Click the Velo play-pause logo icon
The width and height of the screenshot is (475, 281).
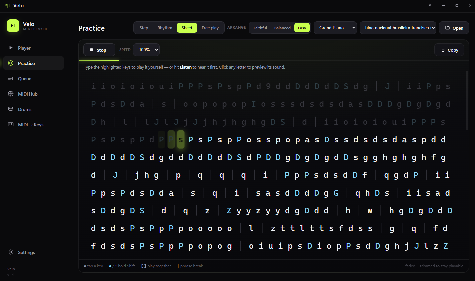point(13,26)
